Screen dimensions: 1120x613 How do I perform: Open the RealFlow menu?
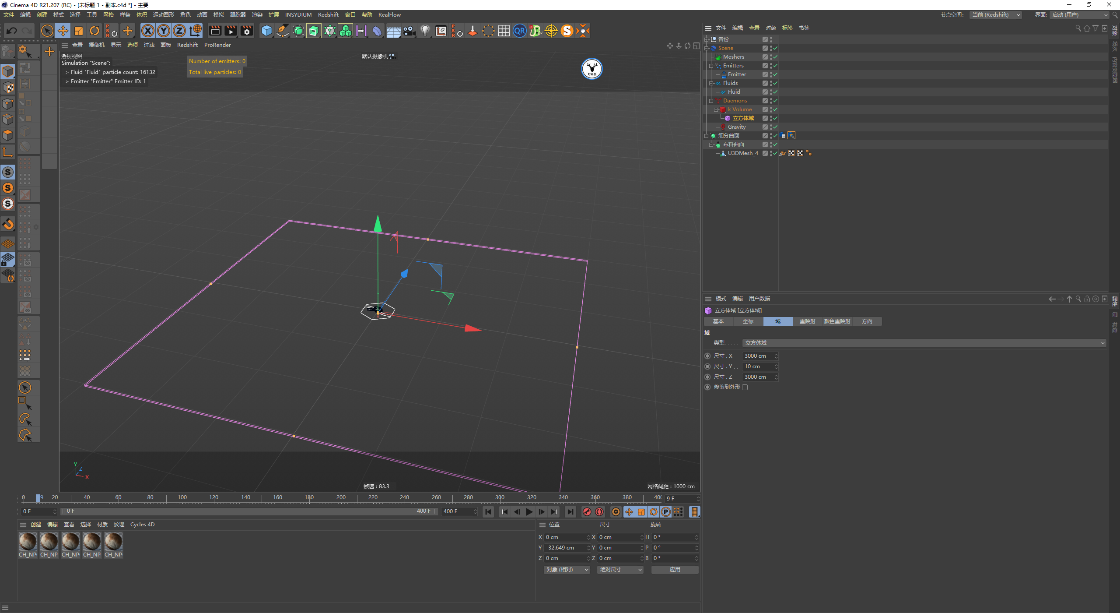point(389,15)
